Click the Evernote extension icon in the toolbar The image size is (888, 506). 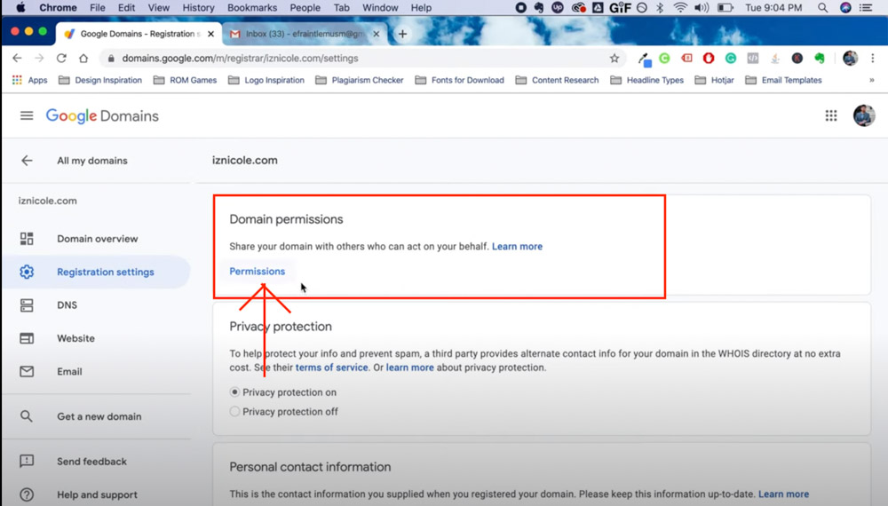click(x=820, y=58)
